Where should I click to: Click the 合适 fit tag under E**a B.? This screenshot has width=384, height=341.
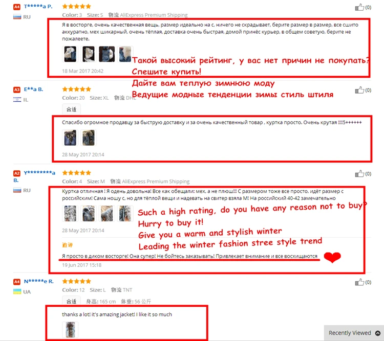point(71,109)
